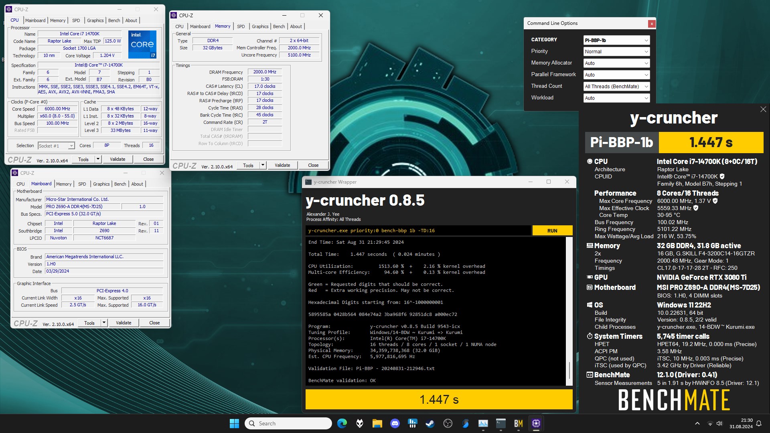Click Validate in the Mainboard CPU-Z window
The height and width of the screenshot is (433, 770).
pos(124,323)
